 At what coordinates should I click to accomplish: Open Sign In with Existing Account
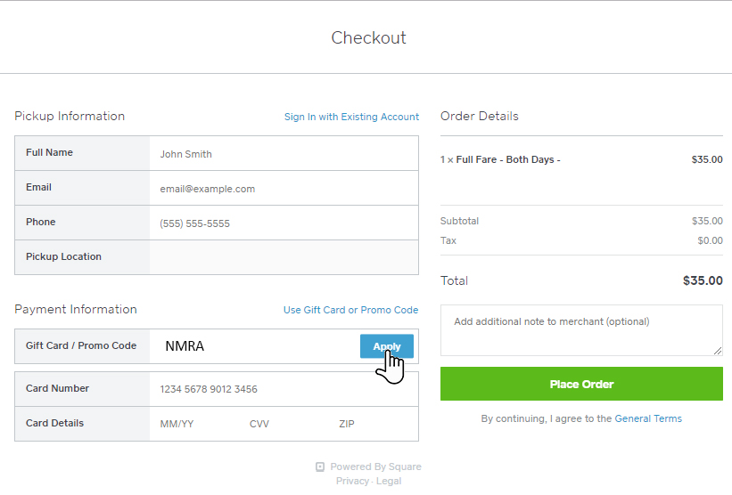pyautogui.click(x=351, y=117)
